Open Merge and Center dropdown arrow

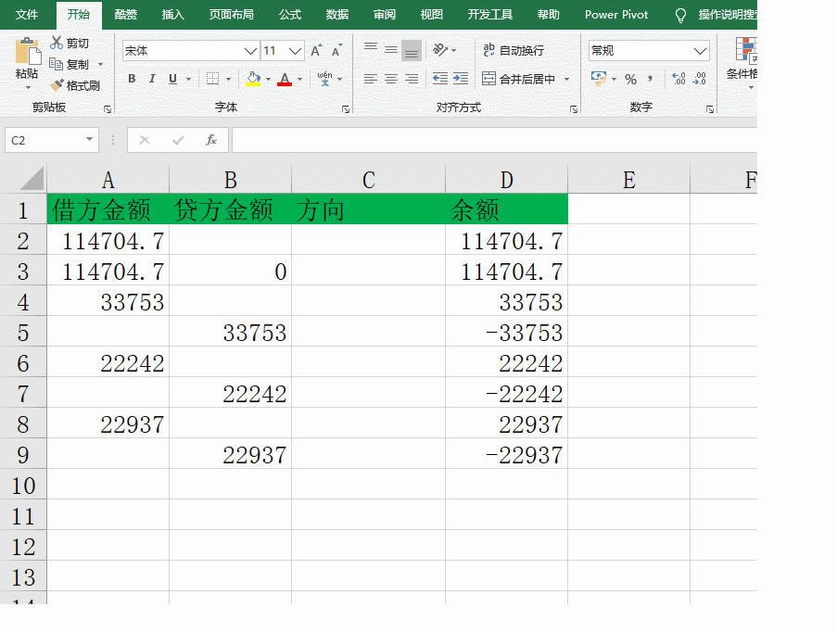pos(567,79)
